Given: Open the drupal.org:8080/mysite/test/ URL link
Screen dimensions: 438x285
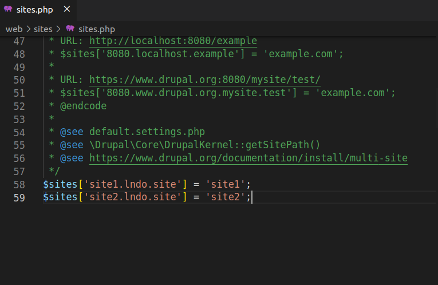Looking at the screenshot, I should (x=205, y=80).
